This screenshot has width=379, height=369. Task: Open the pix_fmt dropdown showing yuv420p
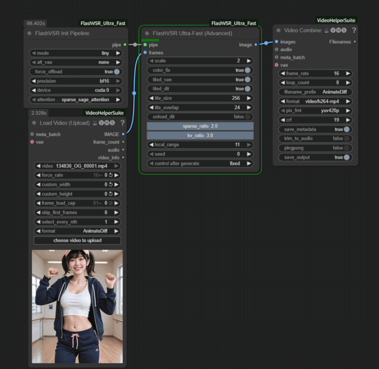pyautogui.click(x=315, y=111)
